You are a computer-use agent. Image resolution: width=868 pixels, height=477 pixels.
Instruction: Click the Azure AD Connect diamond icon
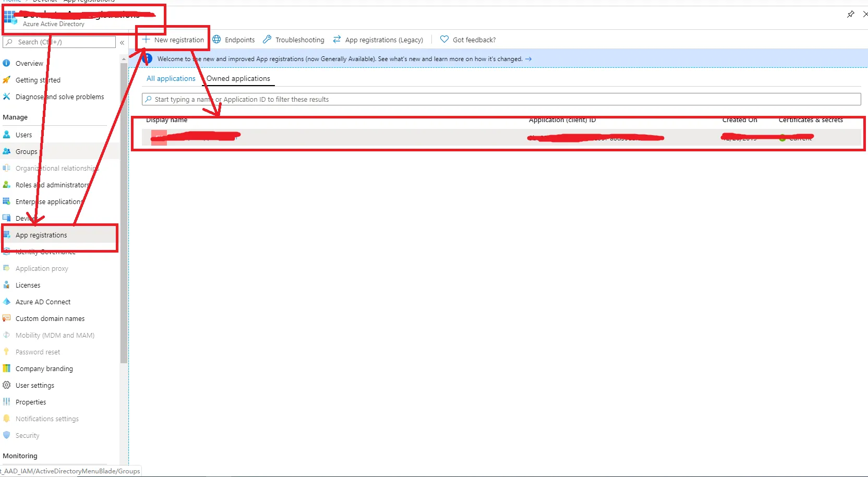click(6, 302)
